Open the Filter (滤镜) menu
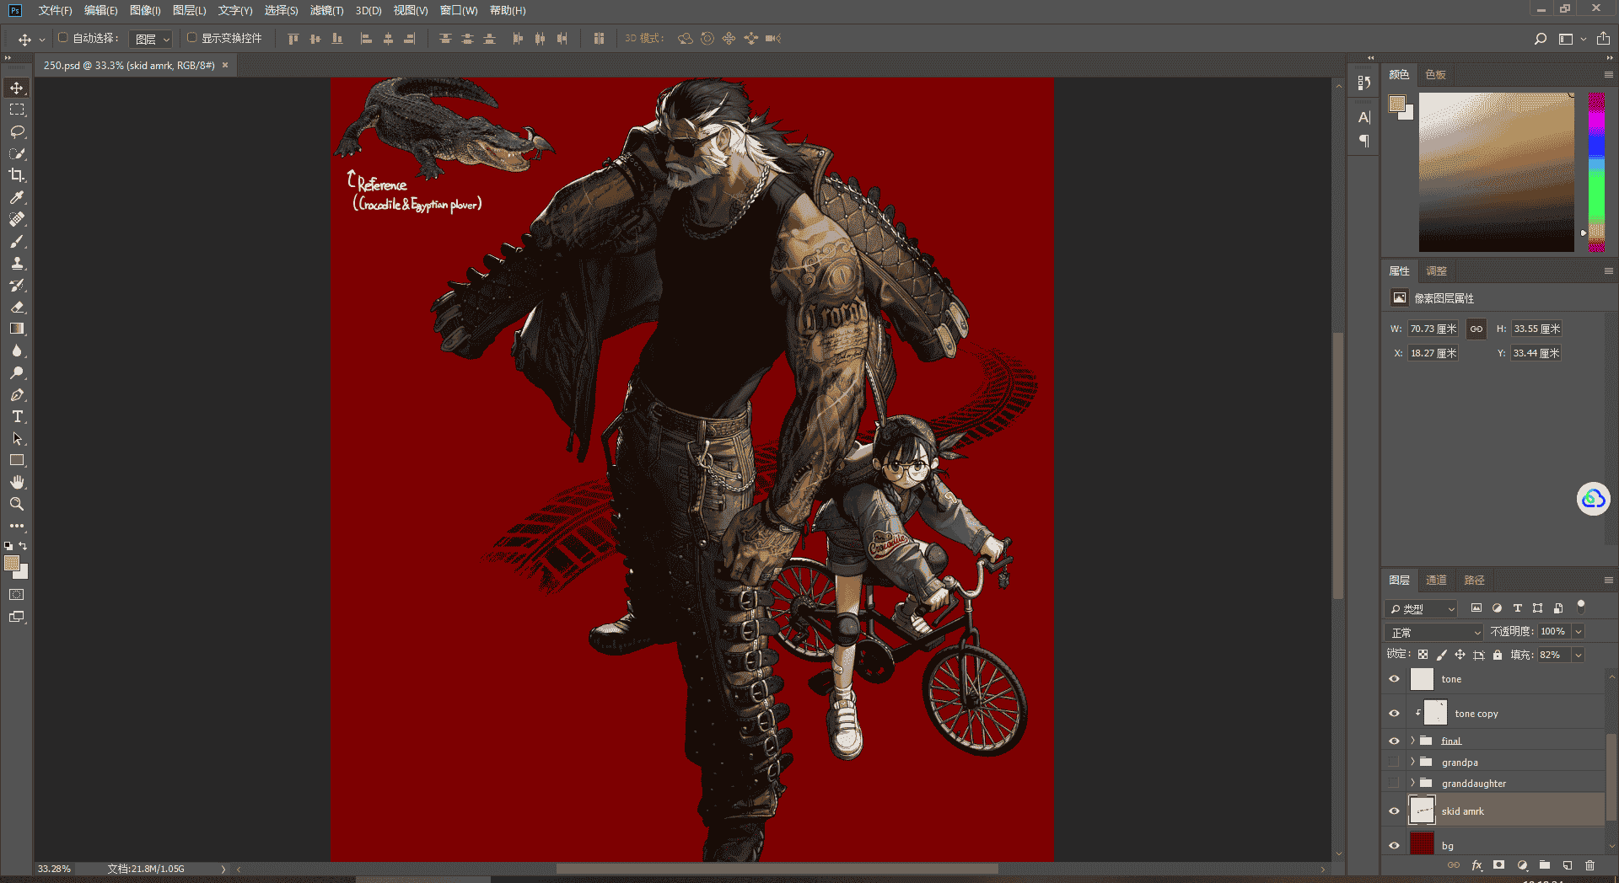 tap(326, 10)
